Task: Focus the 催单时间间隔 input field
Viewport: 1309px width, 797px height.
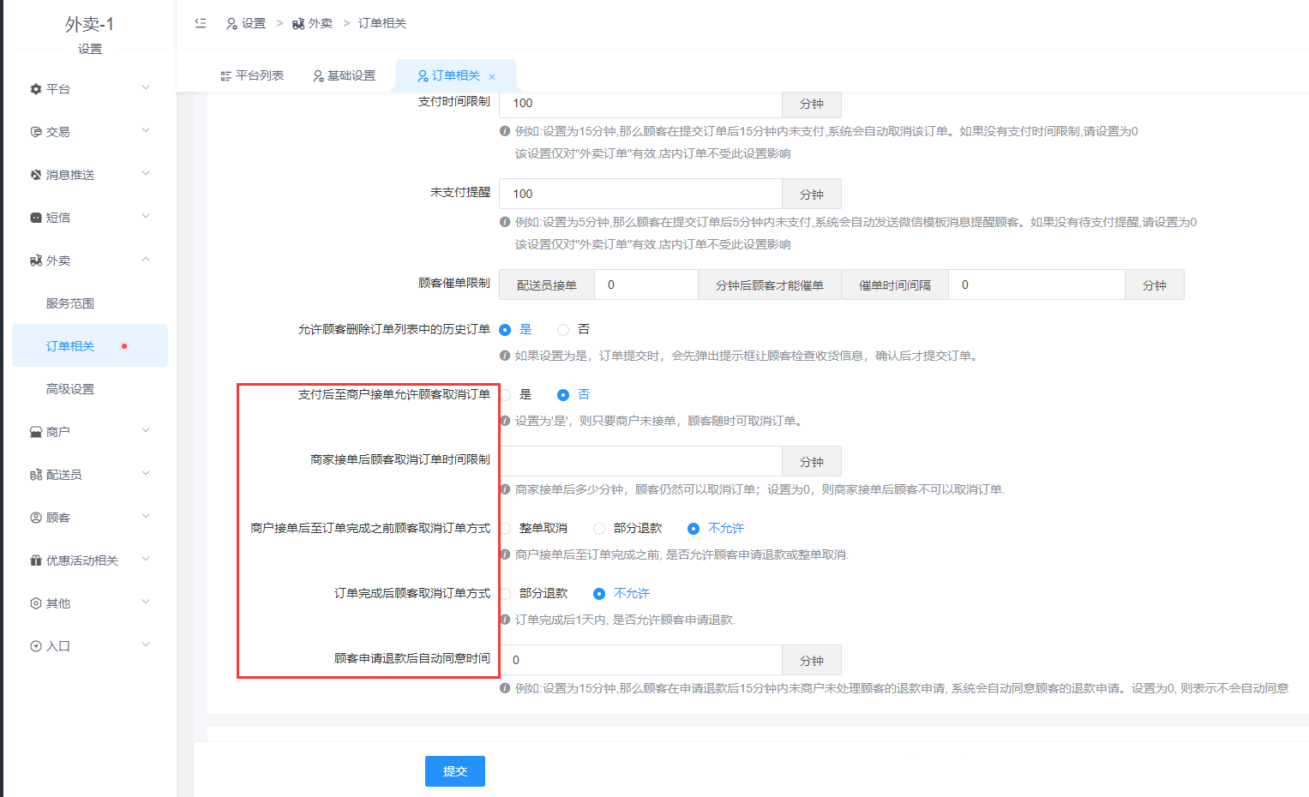Action: tap(1036, 285)
